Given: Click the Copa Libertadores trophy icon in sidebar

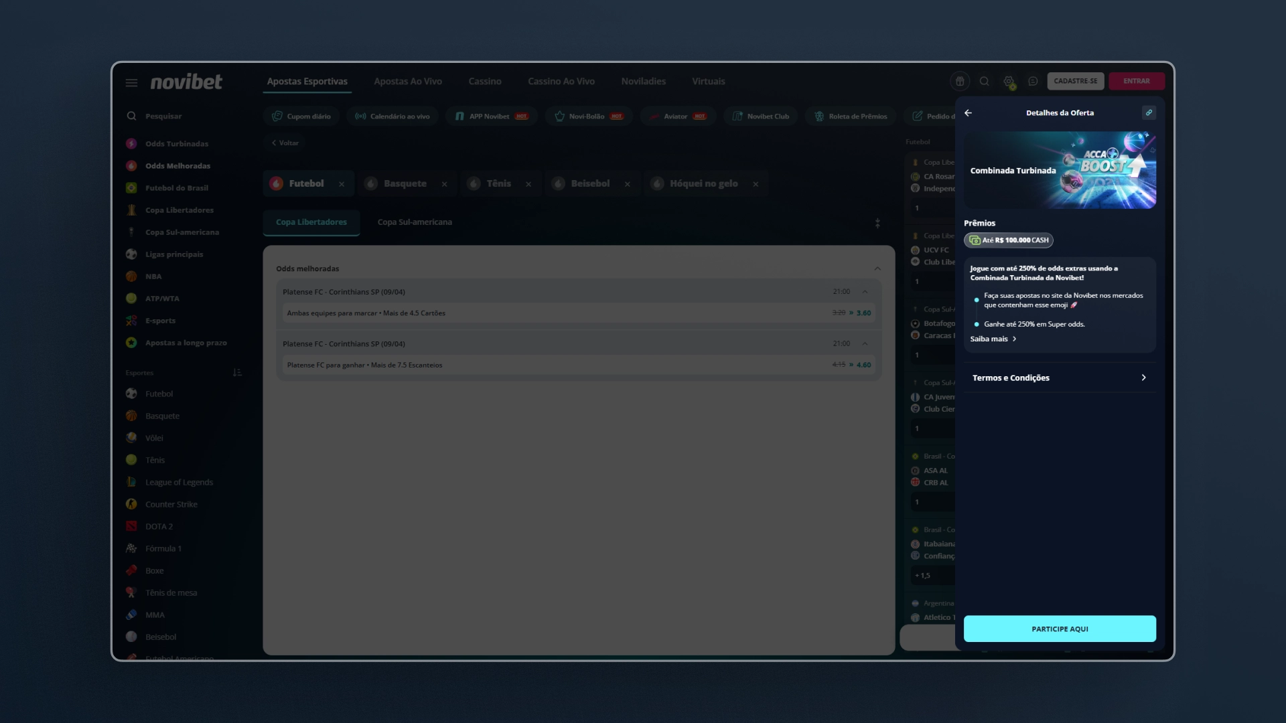Looking at the screenshot, I should pyautogui.click(x=131, y=210).
